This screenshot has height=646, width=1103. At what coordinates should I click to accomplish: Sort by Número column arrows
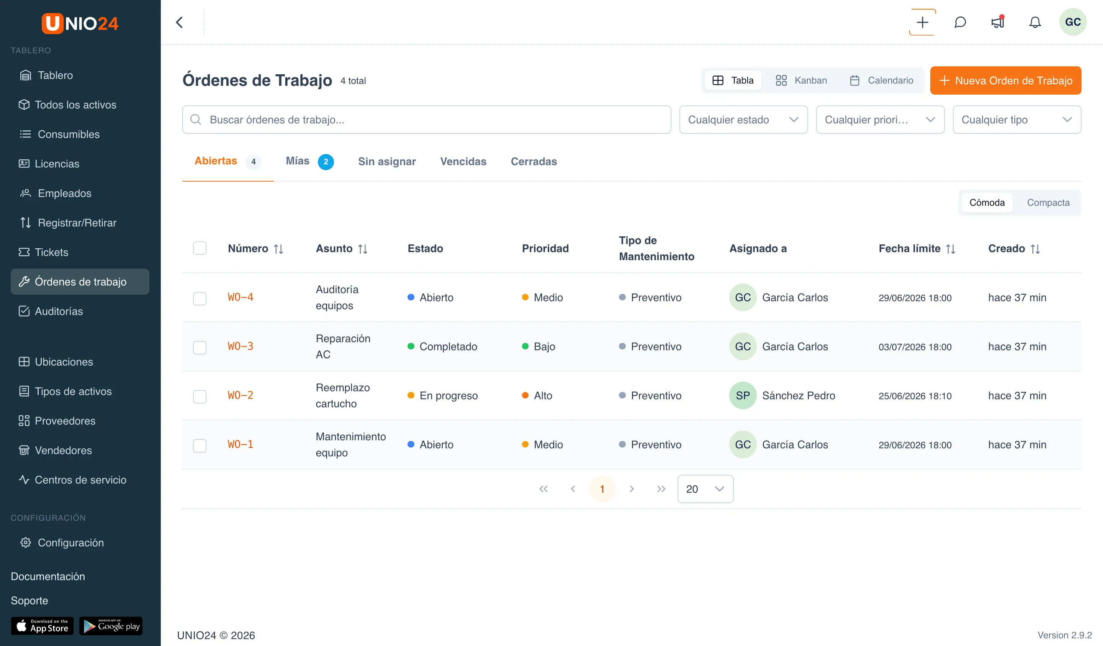tap(278, 249)
